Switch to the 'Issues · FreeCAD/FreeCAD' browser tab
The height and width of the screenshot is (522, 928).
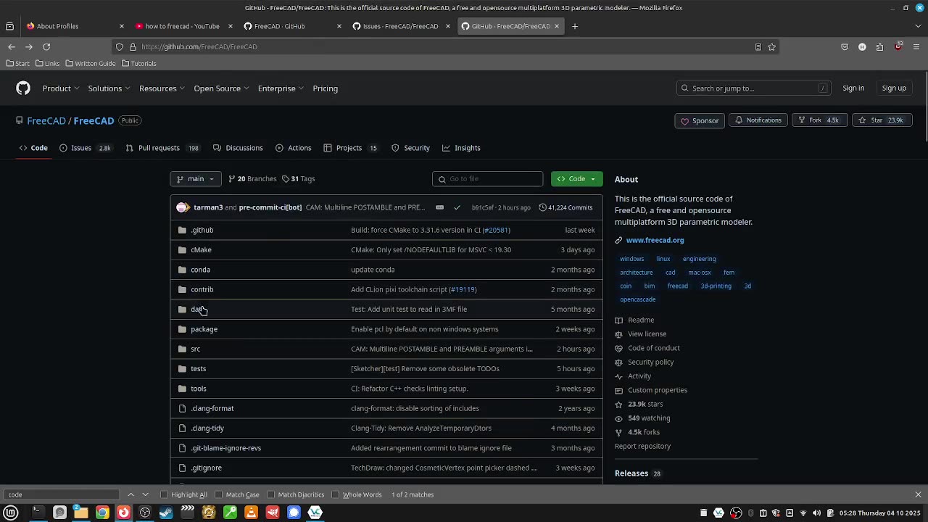pos(400,26)
